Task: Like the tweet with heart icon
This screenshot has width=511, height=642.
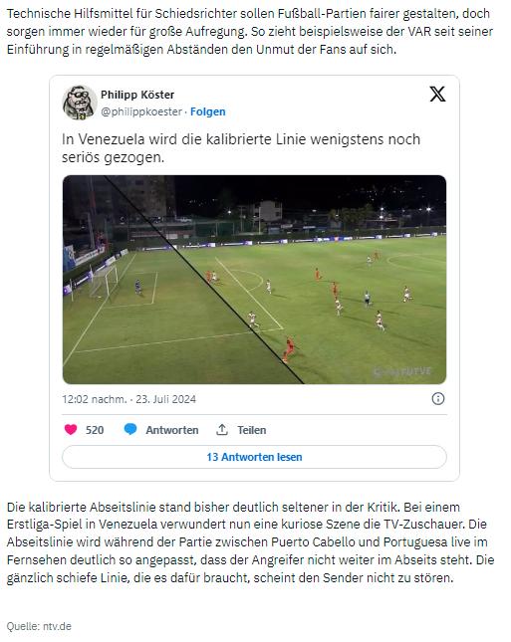Action: point(71,430)
